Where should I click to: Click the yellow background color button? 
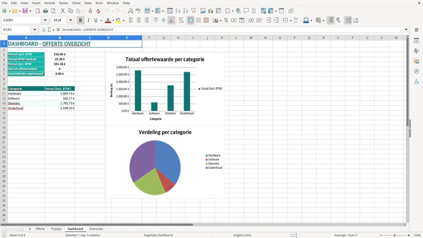click(118, 20)
